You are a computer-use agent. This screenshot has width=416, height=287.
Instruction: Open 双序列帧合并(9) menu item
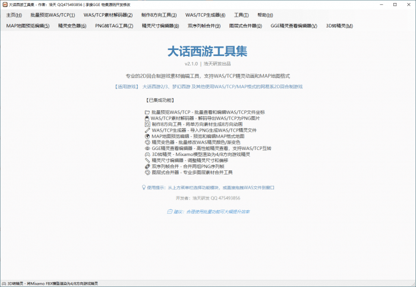[204, 26]
